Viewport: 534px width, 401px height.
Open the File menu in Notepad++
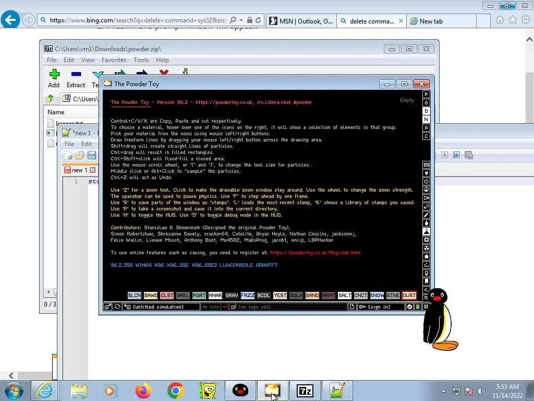point(69,144)
